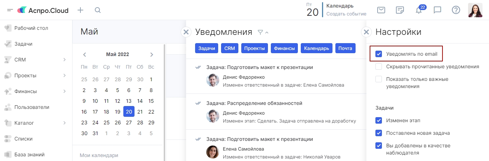
Task: Click Елена Самойлова's avatar in notifications
Action: click(x=212, y=152)
